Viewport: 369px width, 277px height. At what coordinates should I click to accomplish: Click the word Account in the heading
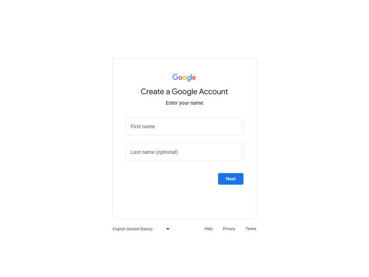pos(213,91)
